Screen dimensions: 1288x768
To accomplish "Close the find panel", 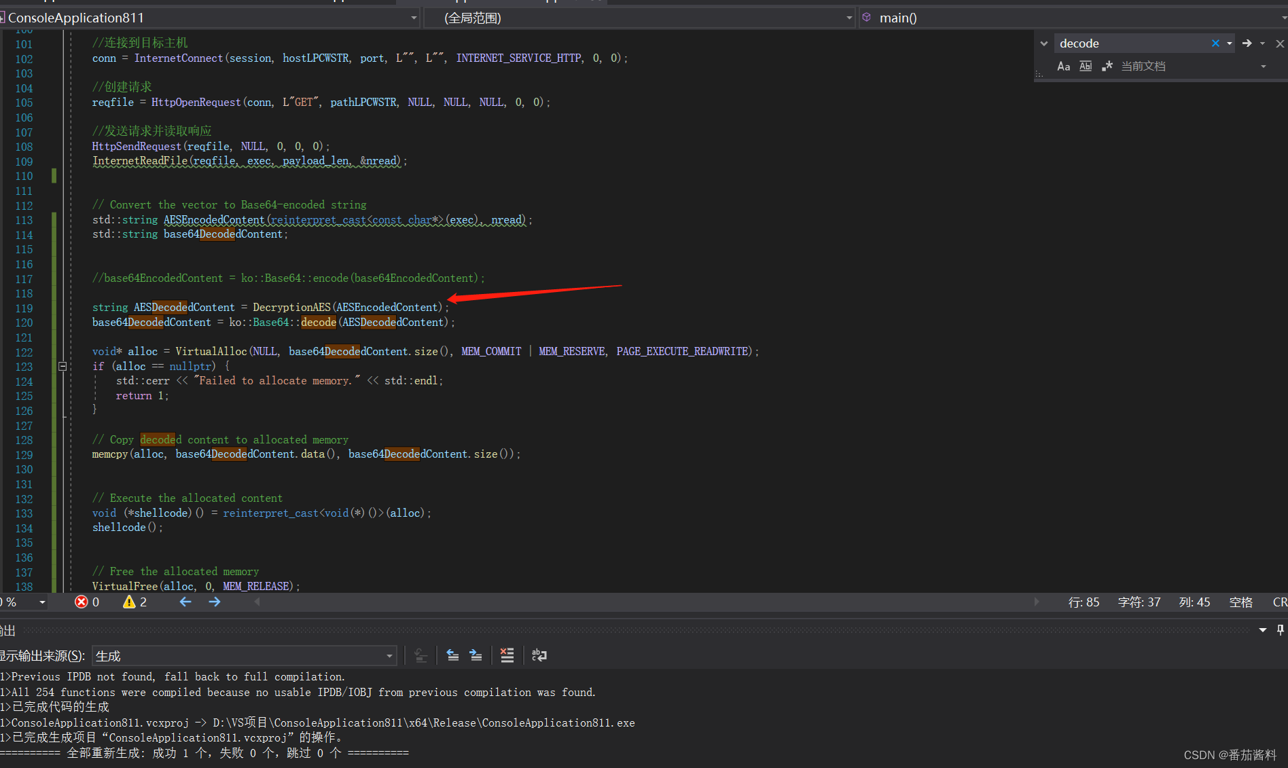I will pyautogui.click(x=1280, y=43).
